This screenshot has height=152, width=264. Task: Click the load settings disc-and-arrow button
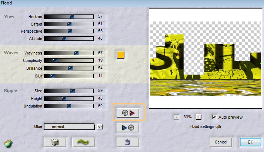(x=128, y=113)
